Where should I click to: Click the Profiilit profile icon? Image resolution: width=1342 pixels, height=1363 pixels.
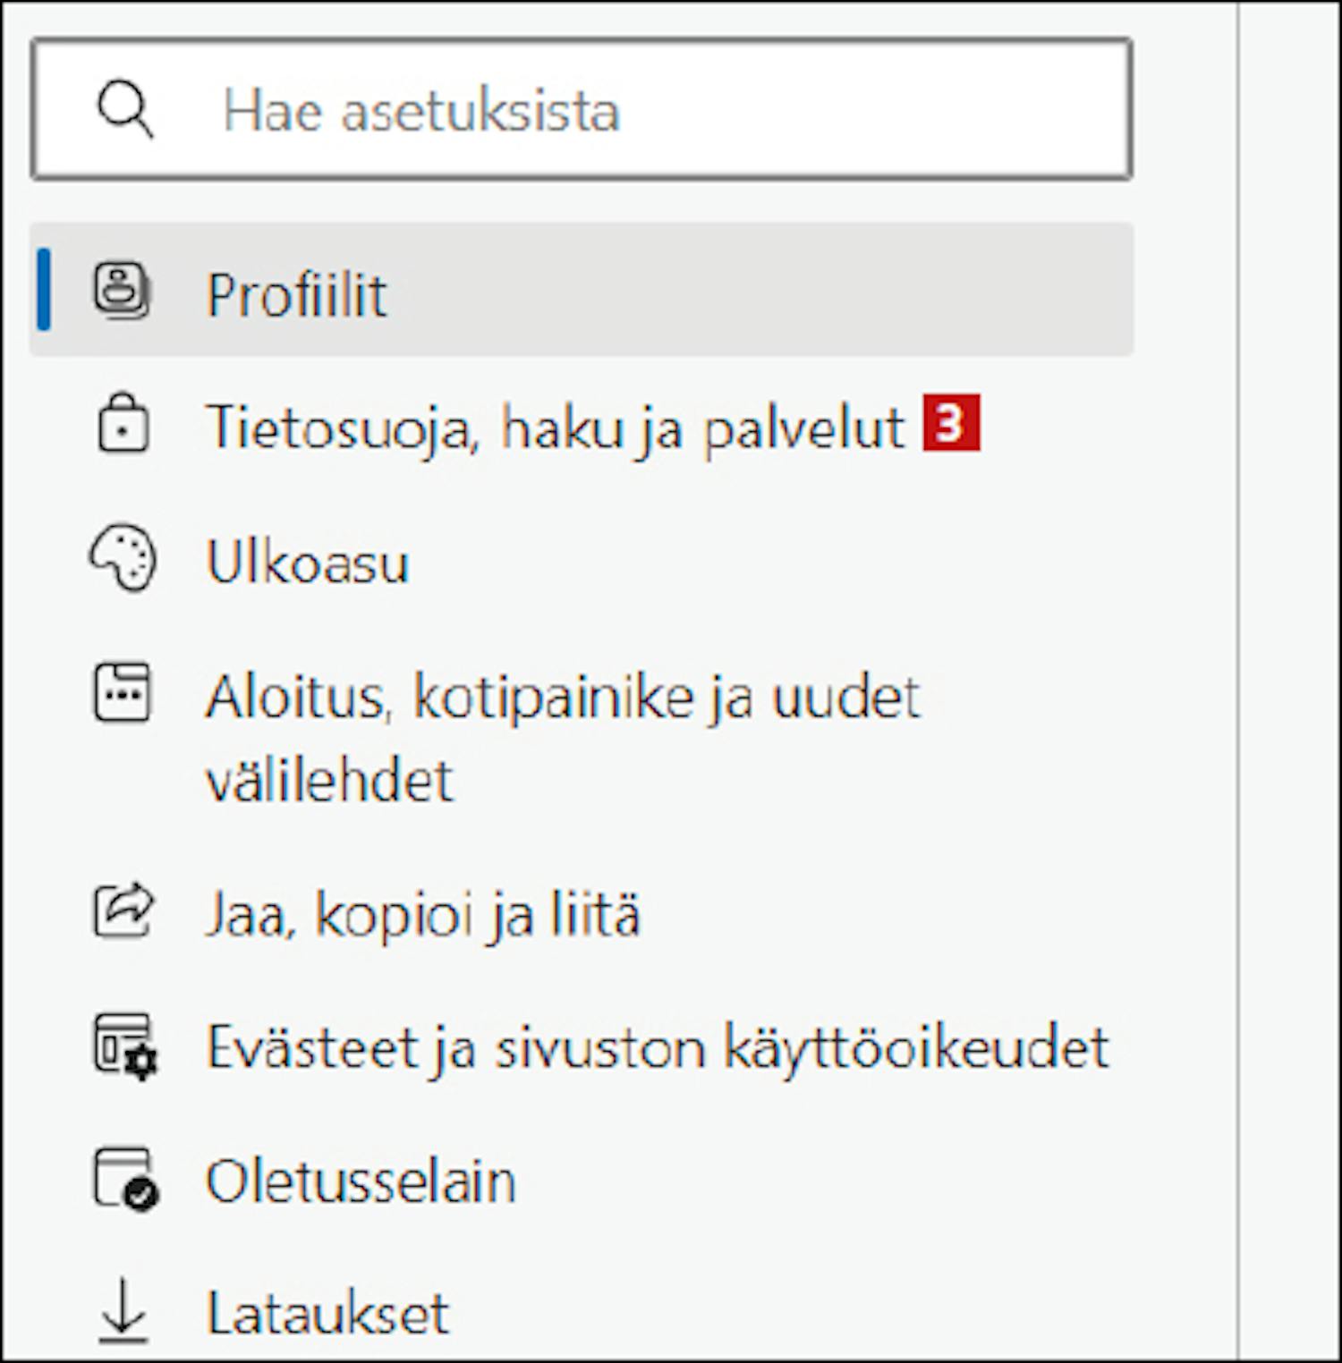coord(123,290)
